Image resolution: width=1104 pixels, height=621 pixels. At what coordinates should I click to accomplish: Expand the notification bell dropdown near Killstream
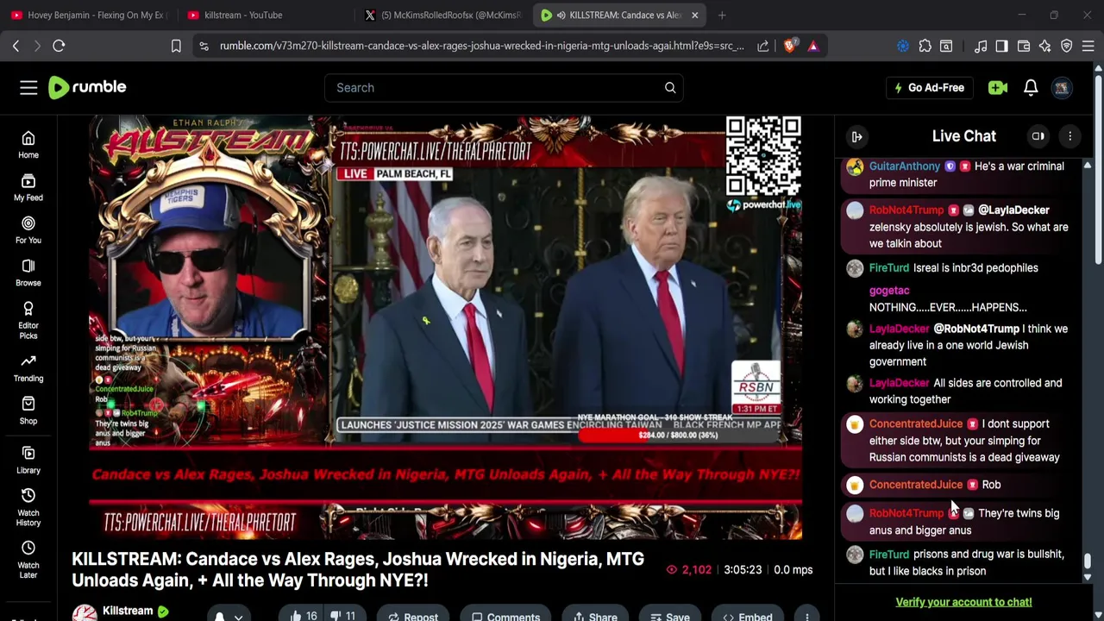pyautogui.click(x=228, y=616)
